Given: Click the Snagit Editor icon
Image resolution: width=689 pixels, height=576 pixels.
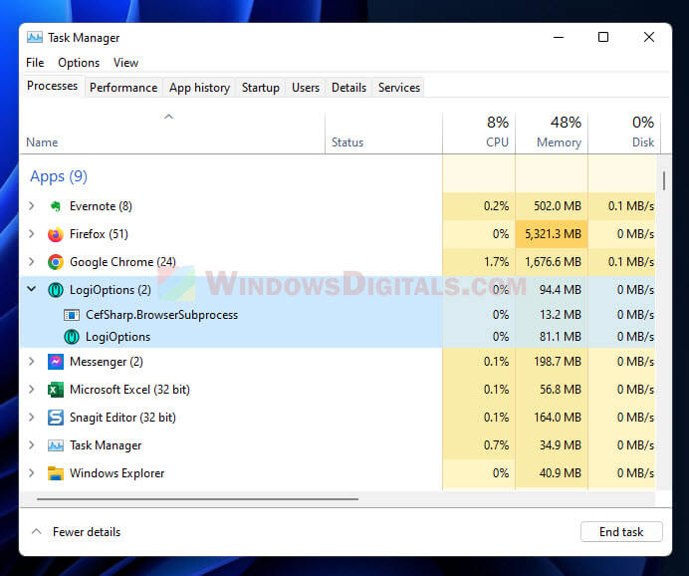Looking at the screenshot, I should (x=56, y=418).
